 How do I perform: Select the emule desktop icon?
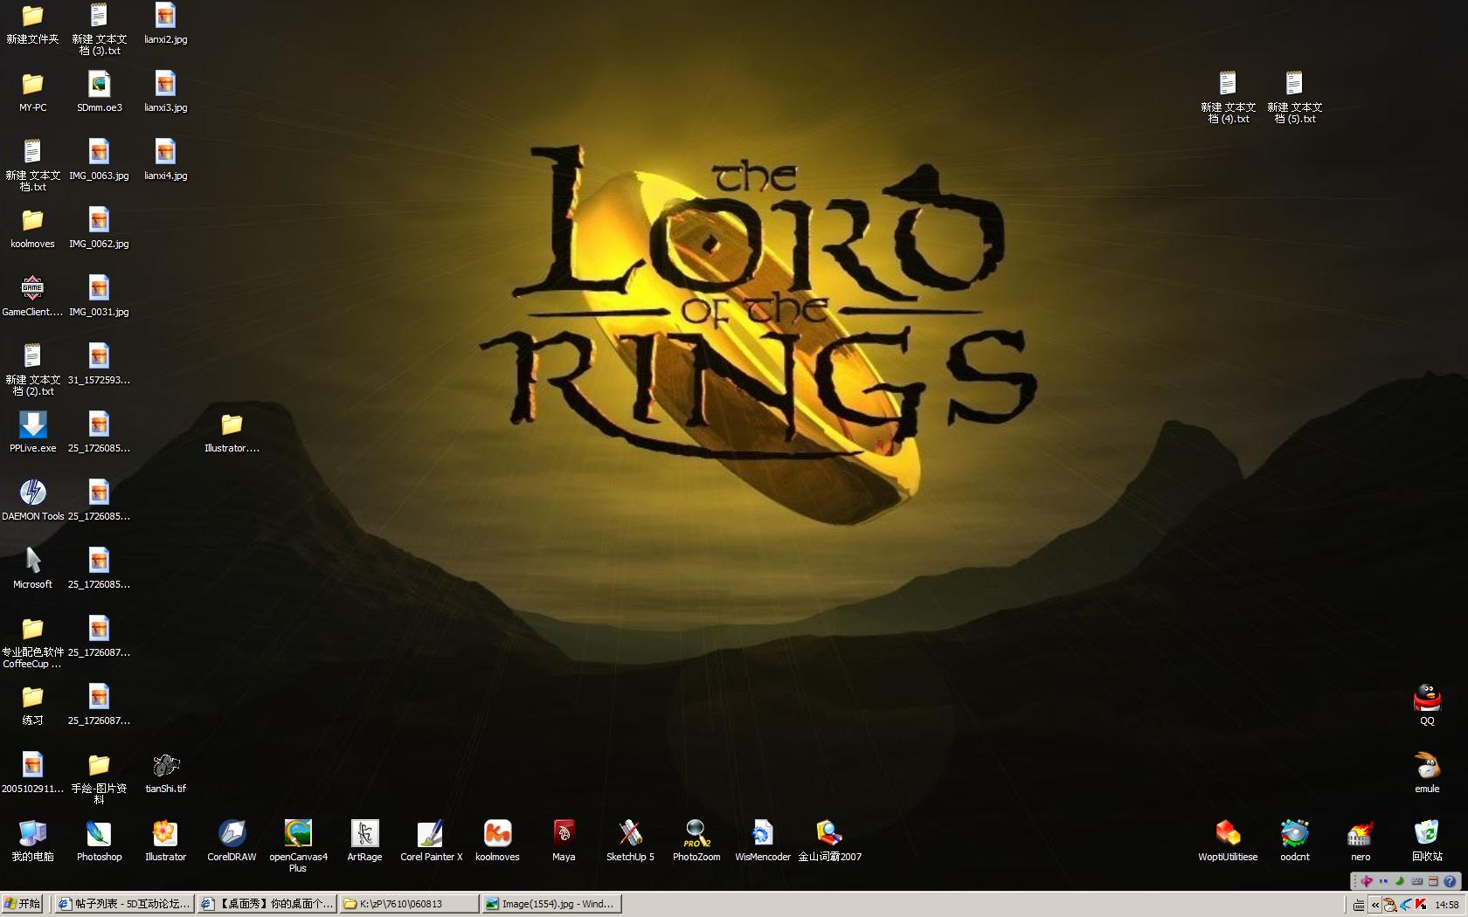pyautogui.click(x=1427, y=772)
